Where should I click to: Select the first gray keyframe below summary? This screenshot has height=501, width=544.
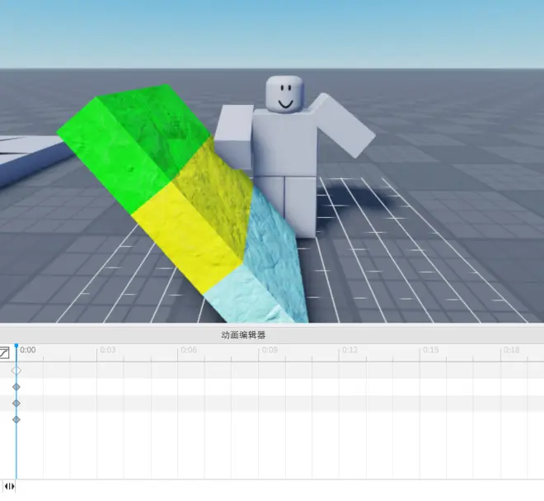(16, 387)
